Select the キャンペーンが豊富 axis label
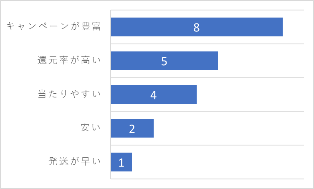 point(53,26)
